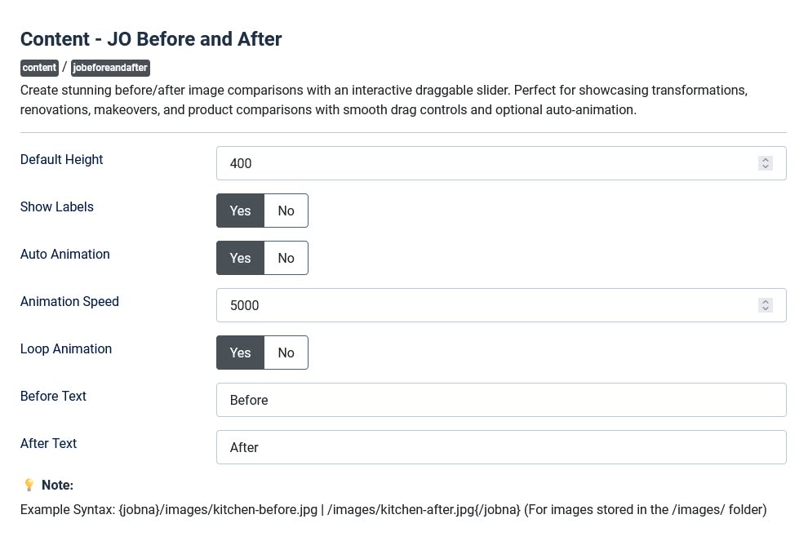Click into the Before Text input

501,400
